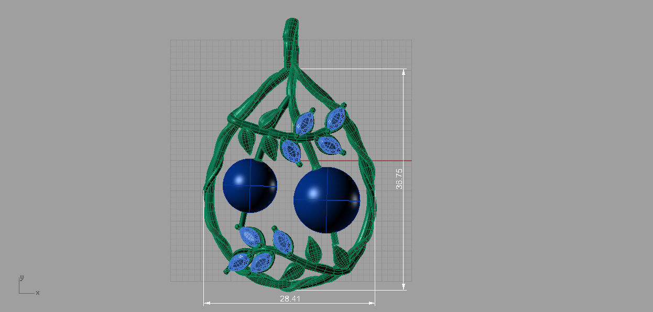
Task: Select the 36.75 height dimension text
Action: 400,179
